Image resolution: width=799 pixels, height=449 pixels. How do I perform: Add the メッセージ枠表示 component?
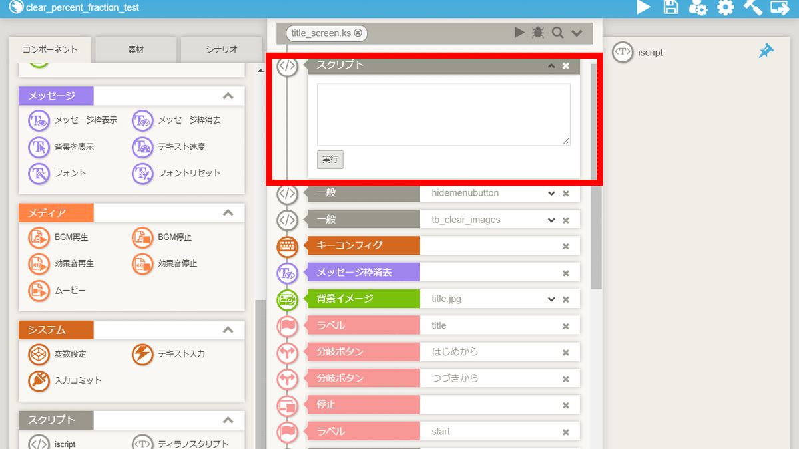click(73, 120)
